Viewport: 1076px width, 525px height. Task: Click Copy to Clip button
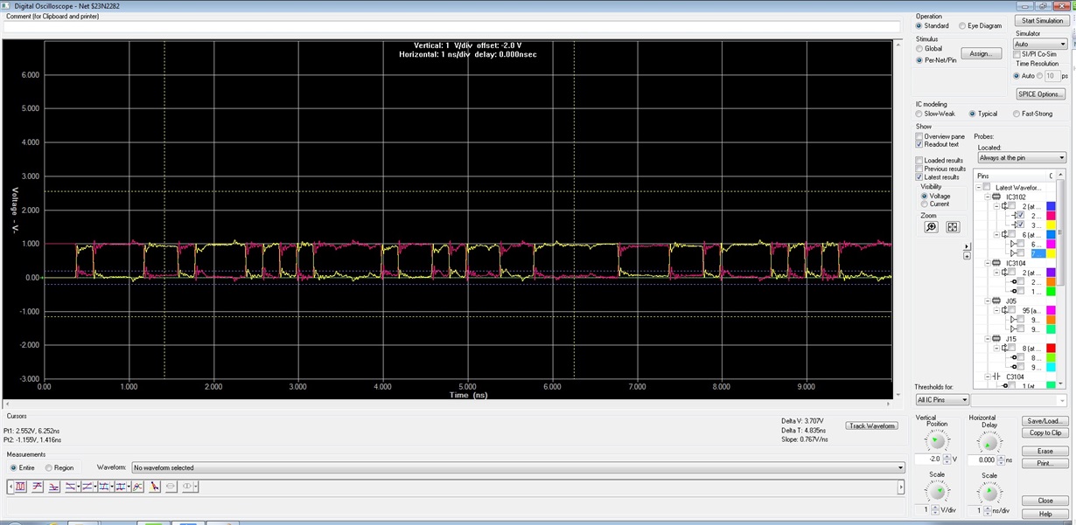pyautogui.click(x=1045, y=432)
